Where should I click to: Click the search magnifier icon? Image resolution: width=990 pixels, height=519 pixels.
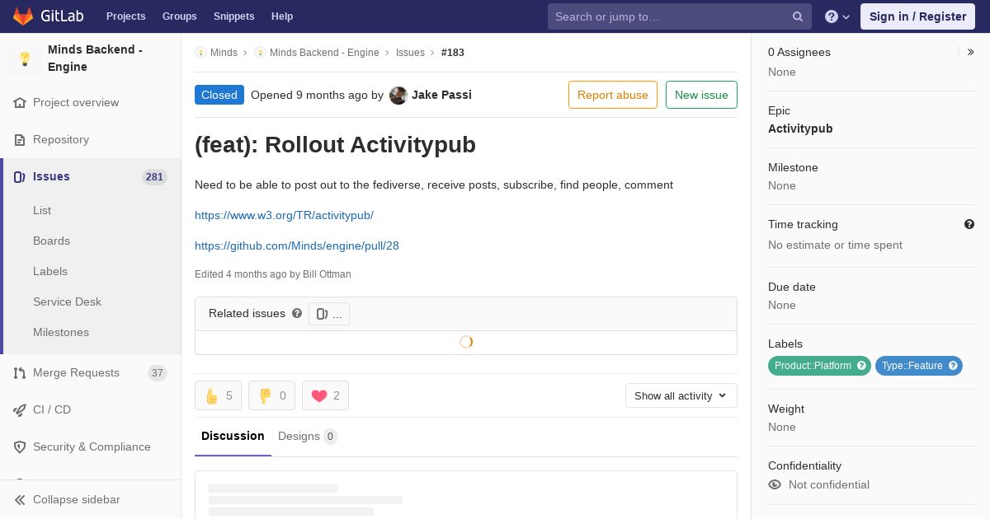click(x=798, y=16)
